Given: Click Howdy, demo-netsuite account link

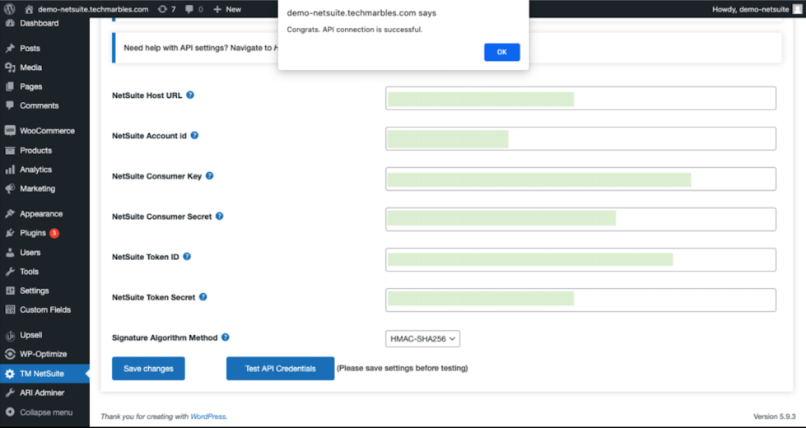Looking at the screenshot, I should point(751,9).
